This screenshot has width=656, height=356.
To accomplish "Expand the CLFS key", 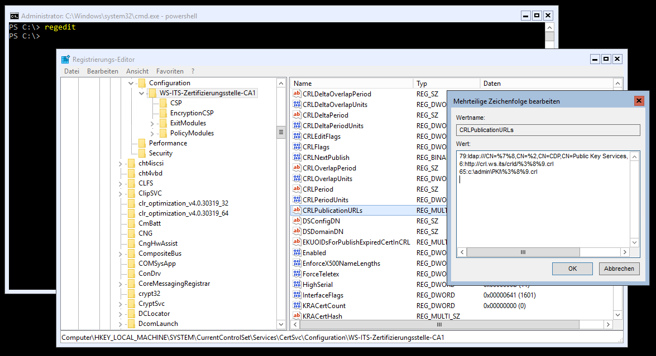I will pyautogui.click(x=121, y=184).
